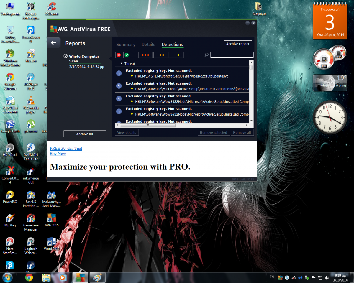Select DAEMON Tools Lite desktop icon
The image size is (354, 283).
(x=31, y=152)
